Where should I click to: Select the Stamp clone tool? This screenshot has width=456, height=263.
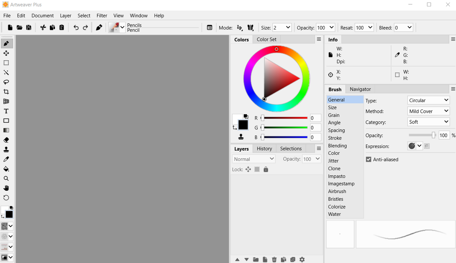pyautogui.click(x=6, y=149)
